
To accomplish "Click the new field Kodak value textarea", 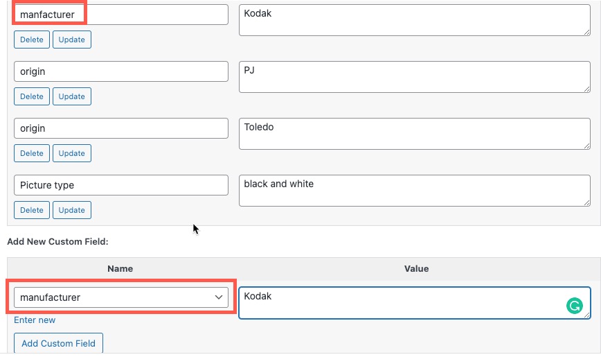I will click(402, 303).
